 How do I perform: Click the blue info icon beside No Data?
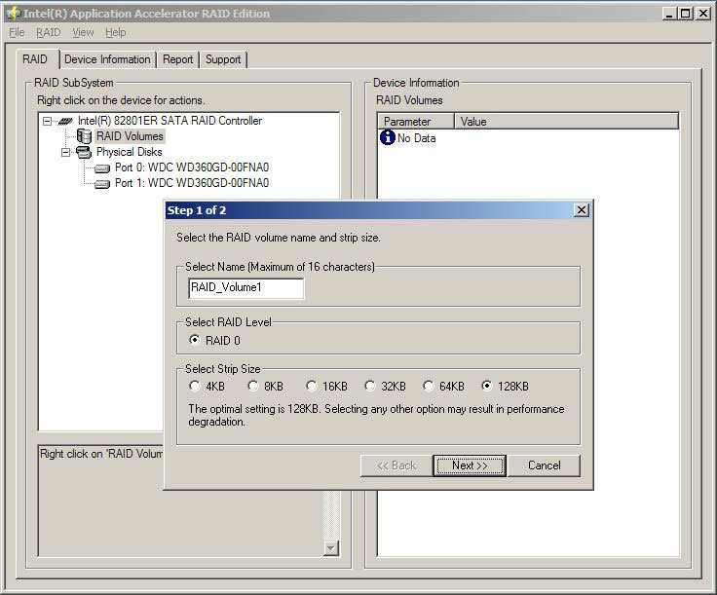point(388,137)
